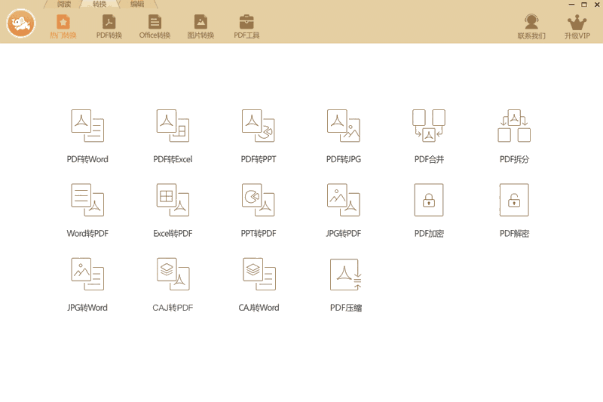This screenshot has height=402, width=603.
Task: Launch the PDF转PPT converter
Action: click(x=258, y=127)
